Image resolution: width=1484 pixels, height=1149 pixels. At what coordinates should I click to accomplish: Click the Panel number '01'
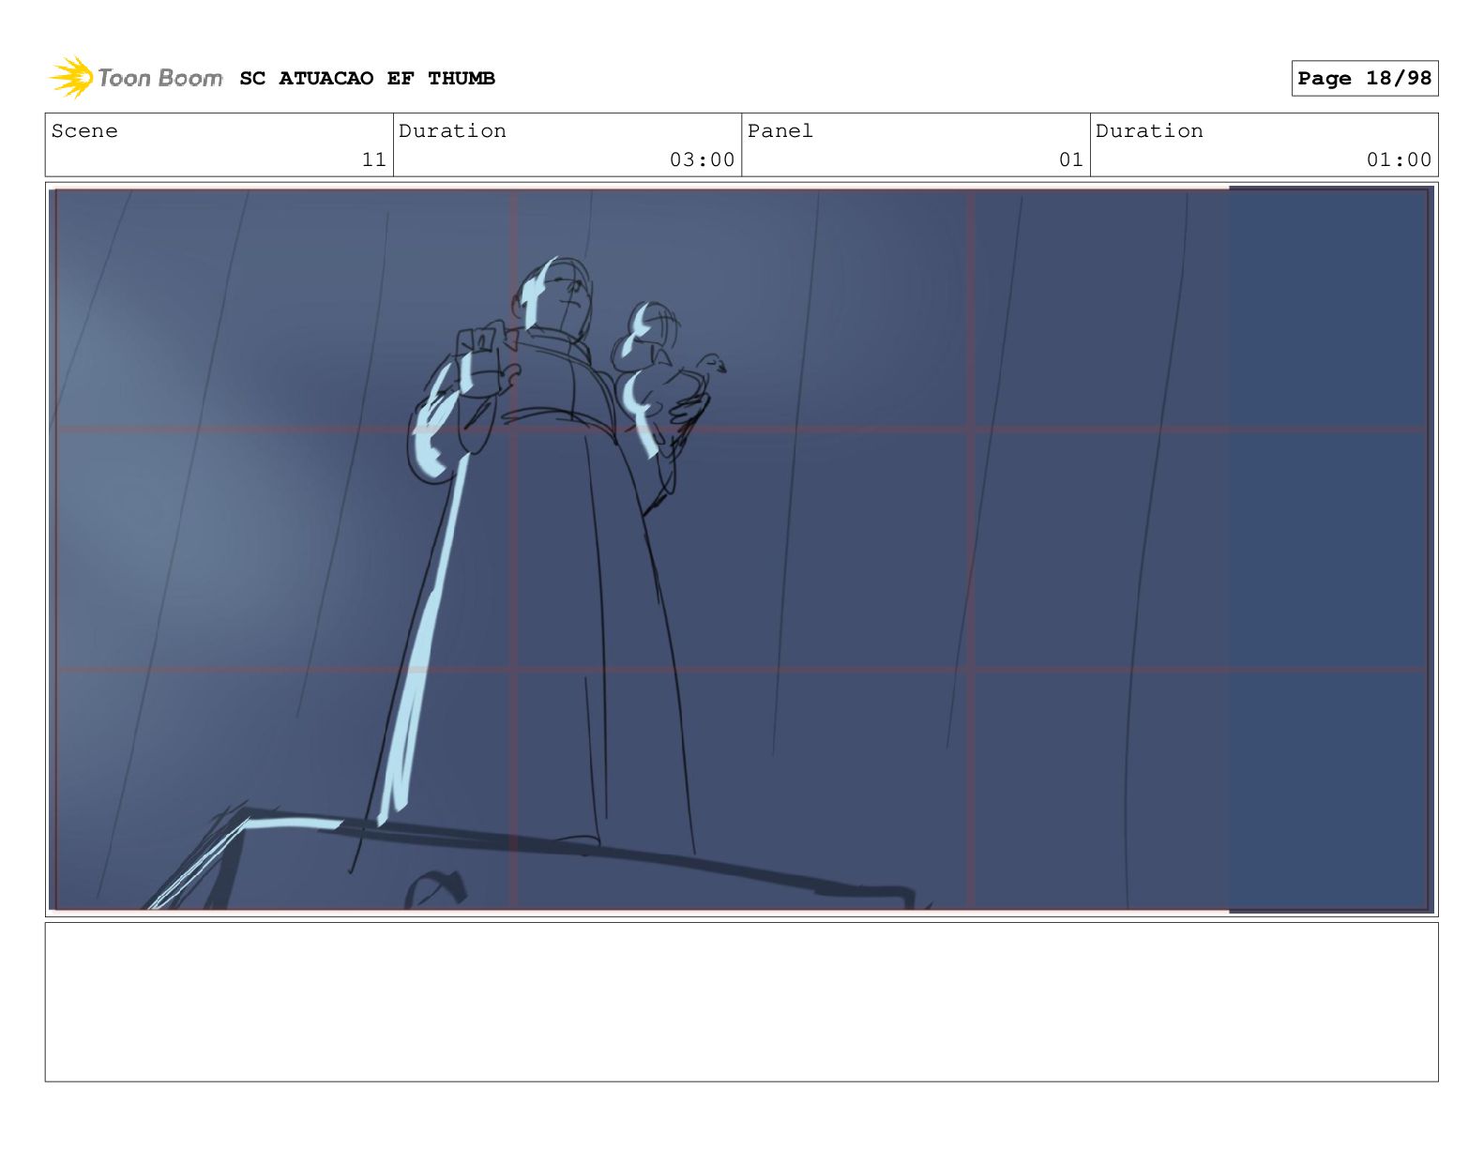[1071, 159]
